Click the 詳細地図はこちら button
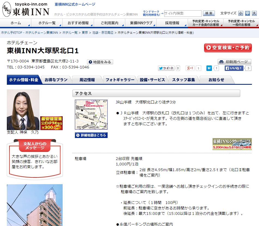The image size is (259, 226). tap(91, 135)
